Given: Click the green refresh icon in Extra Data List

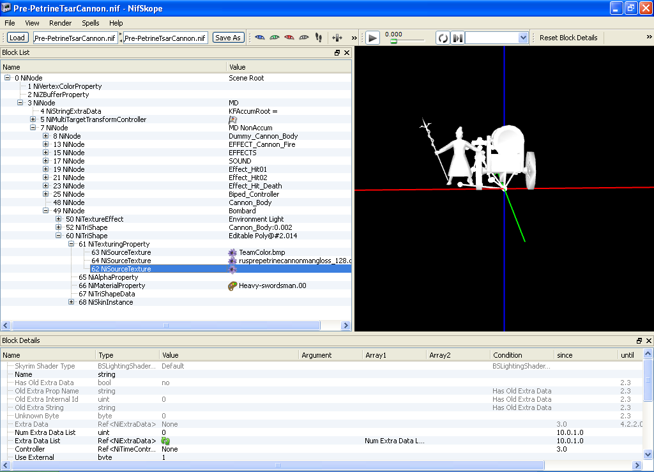Looking at the screenshot, I should [165, 441].
